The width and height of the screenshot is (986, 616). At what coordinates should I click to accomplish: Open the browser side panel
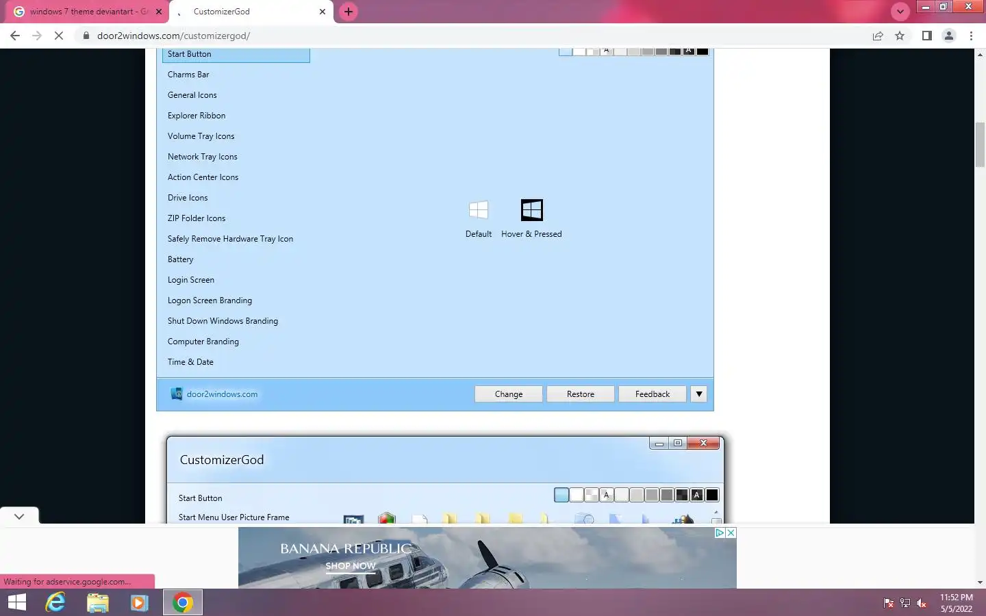[x=926, y=36]
